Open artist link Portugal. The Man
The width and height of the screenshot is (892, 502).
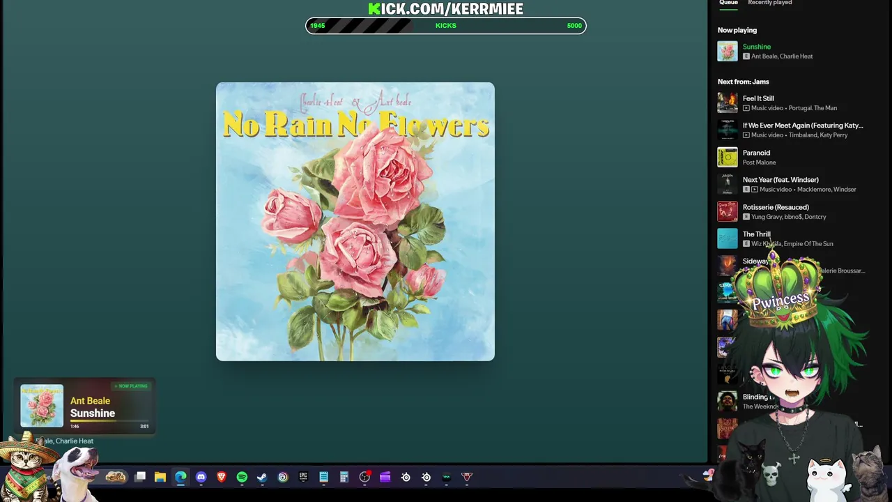click(x=813, y=108)
